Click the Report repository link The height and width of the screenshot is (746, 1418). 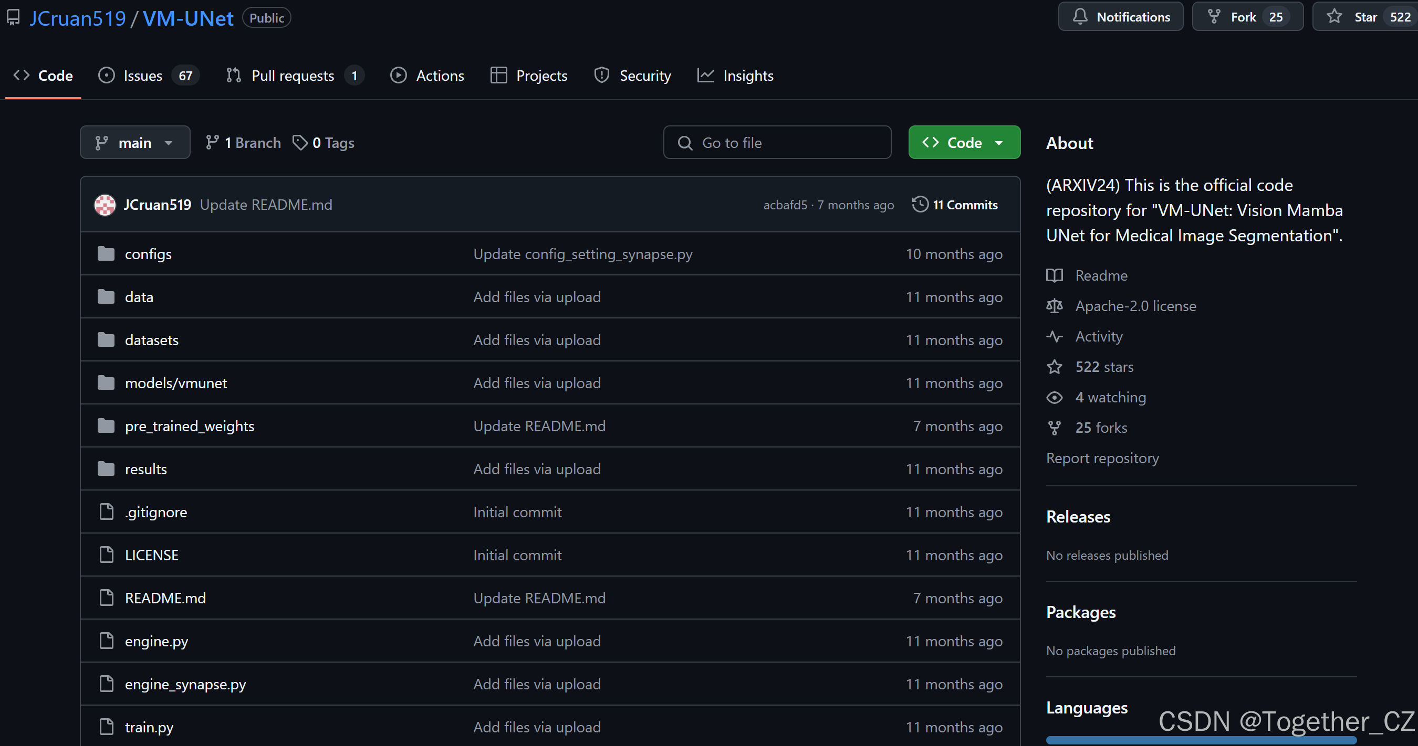(x=1102, y=459)
